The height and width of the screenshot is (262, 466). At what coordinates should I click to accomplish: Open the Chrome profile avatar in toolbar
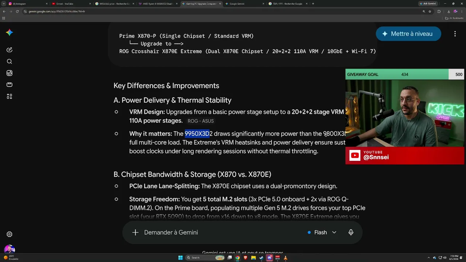pos(455,11)
